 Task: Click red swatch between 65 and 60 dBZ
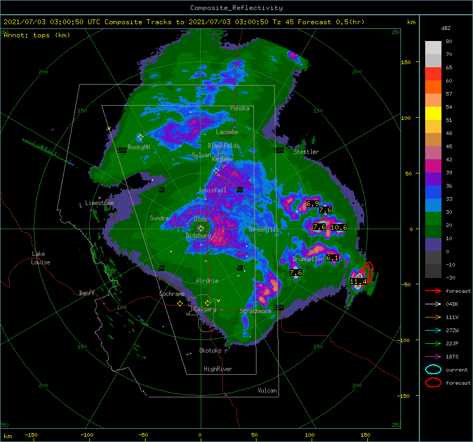click(x=433, y=74)
